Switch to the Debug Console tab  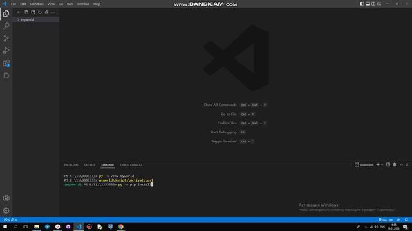click(x=131, y=165)
